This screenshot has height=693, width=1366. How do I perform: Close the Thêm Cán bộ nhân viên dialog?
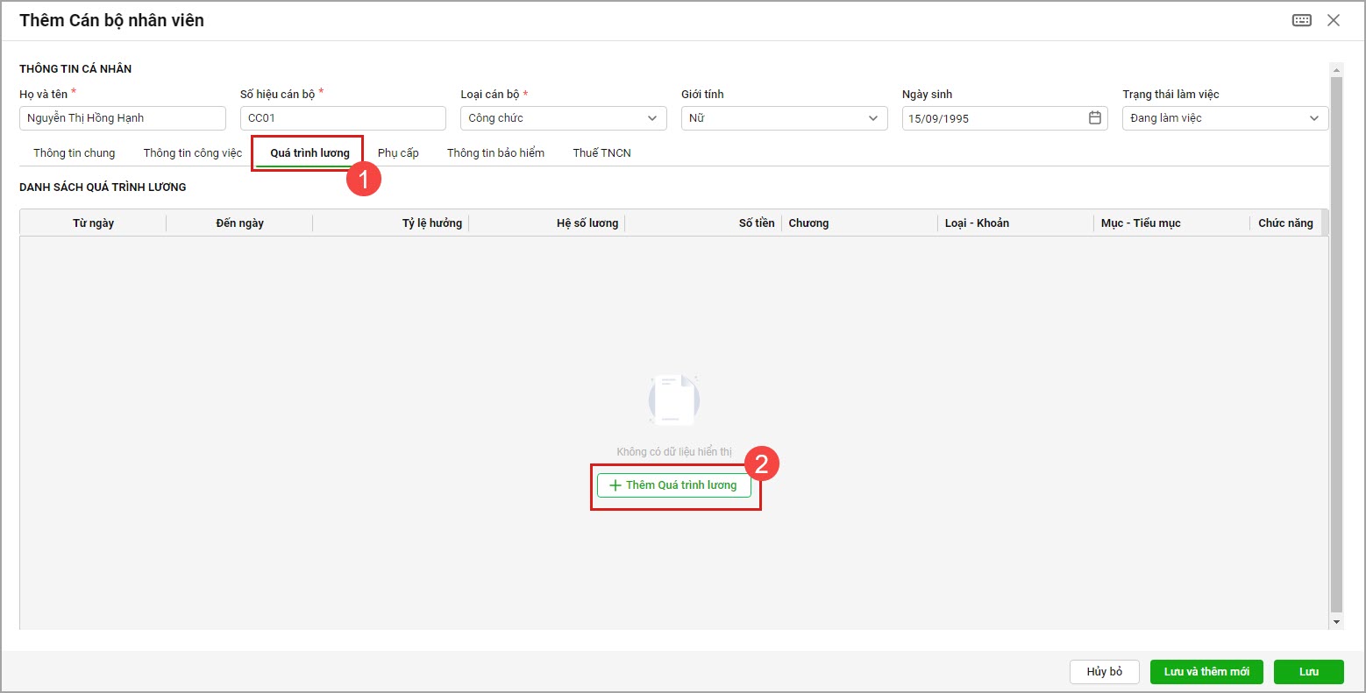point(1334,20)
